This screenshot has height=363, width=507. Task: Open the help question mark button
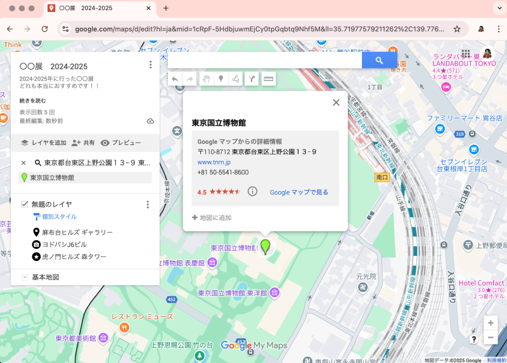click(473, 339)
